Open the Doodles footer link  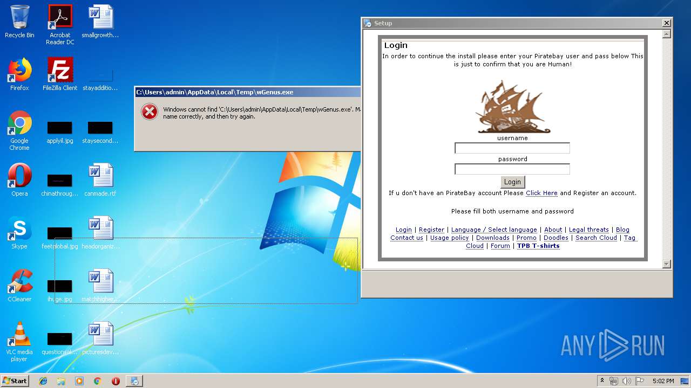(556, 238)
